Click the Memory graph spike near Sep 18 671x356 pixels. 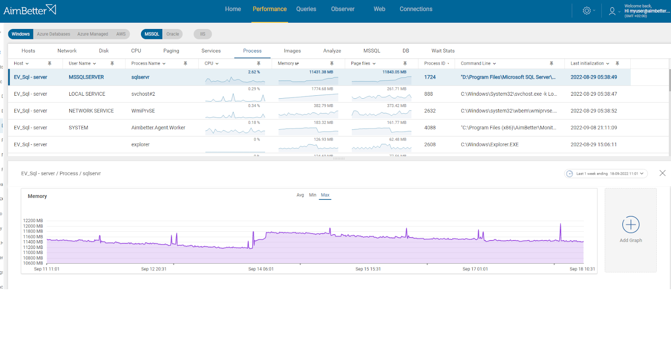(x=560, y=232)
